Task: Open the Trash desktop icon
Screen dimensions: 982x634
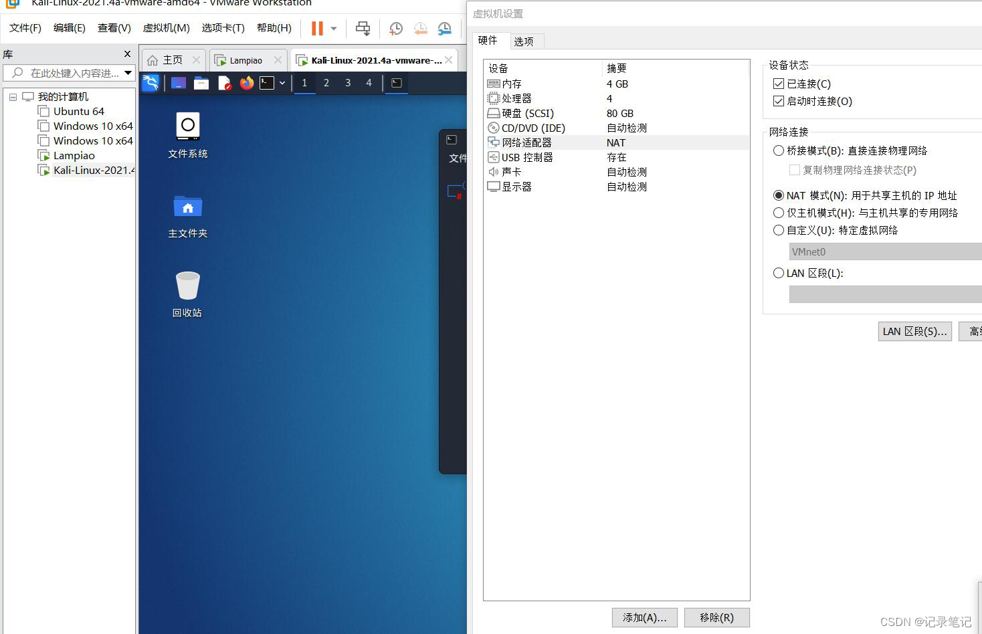Action: click(x=188, y=294)
